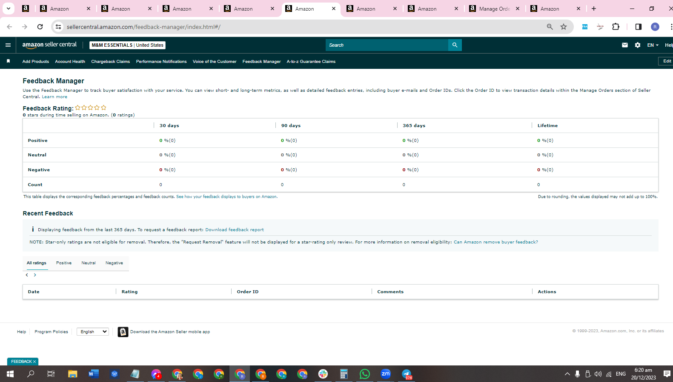The width and height of the screenshot is (673, 382).
Task: Open the tab search dropdown arrow
Action: tap(8, 8)
